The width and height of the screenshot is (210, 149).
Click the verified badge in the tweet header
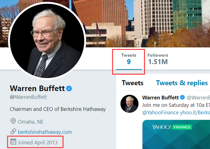182,98
